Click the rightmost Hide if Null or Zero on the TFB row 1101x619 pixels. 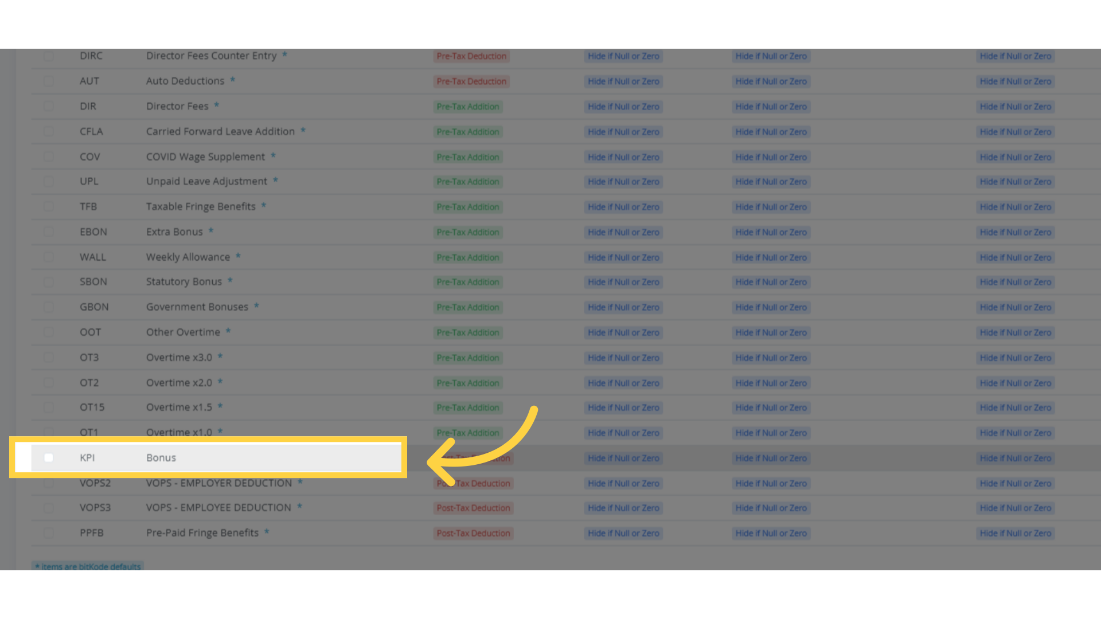coord(1015,207)
